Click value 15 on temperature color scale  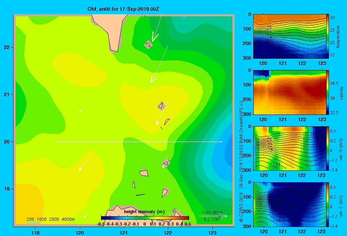[x=332, y=55]
